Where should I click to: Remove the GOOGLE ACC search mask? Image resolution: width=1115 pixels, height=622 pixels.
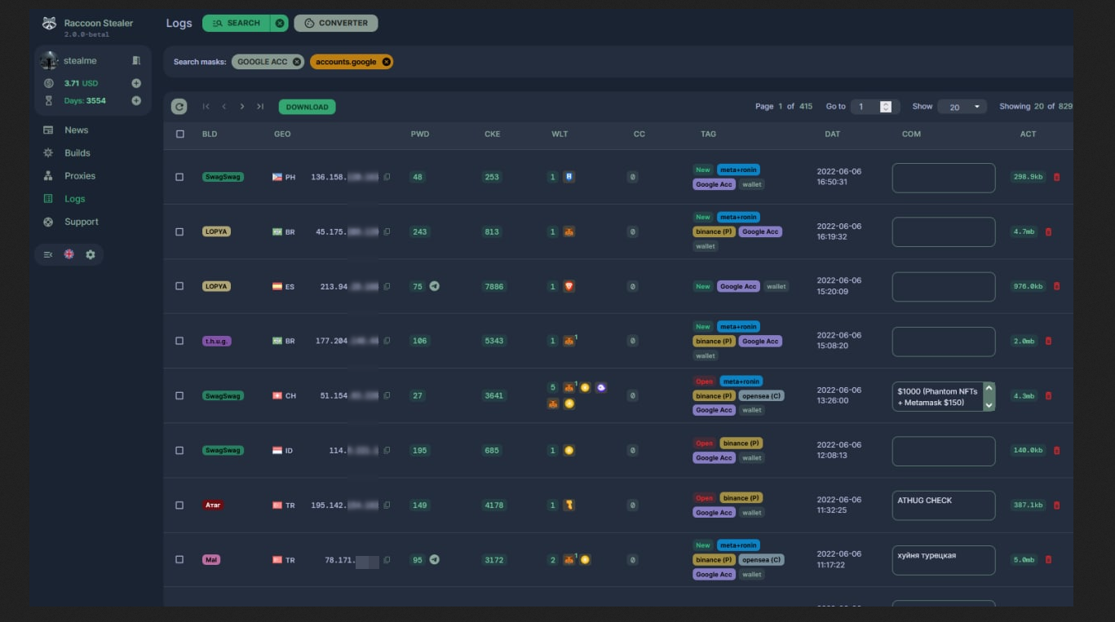[x=297, y=62]
